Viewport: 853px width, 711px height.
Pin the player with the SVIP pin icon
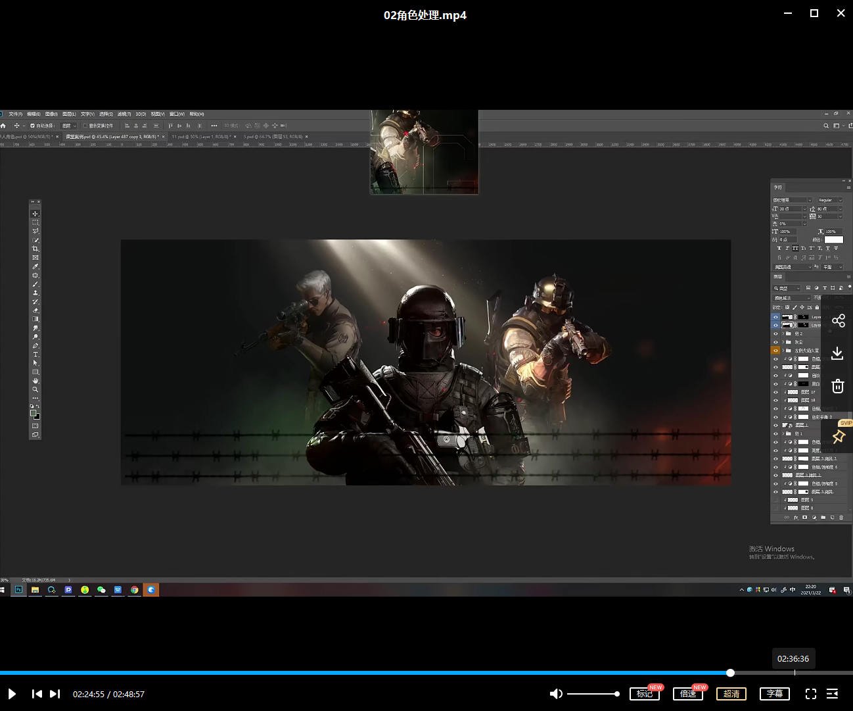(838, 437)
